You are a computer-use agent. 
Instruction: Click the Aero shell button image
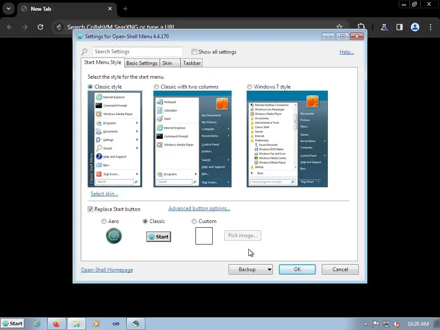113,236
